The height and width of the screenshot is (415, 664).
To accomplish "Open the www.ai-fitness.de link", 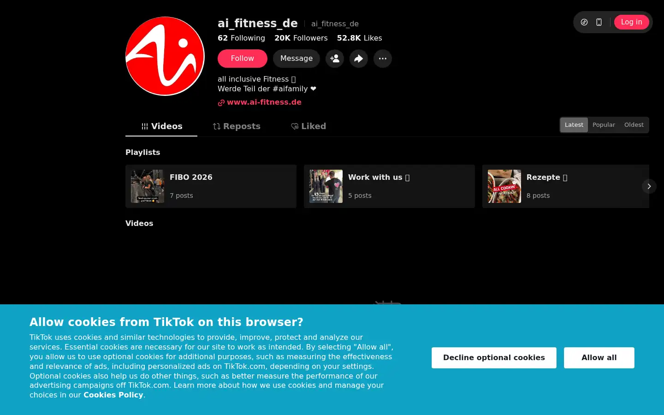I will point(264,102).
